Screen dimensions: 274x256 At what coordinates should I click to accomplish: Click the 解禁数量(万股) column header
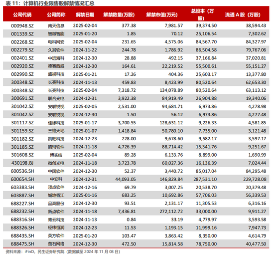click(x=119, y=15)
